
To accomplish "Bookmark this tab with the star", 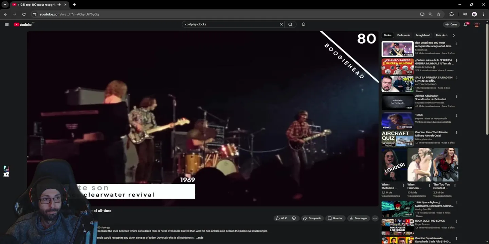I will pyautogui.click(x=438, y=14).
